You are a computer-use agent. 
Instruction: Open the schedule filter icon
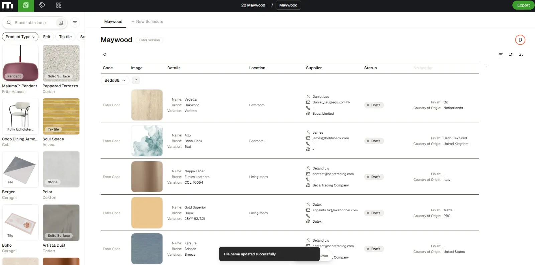(x=501, y=55)
